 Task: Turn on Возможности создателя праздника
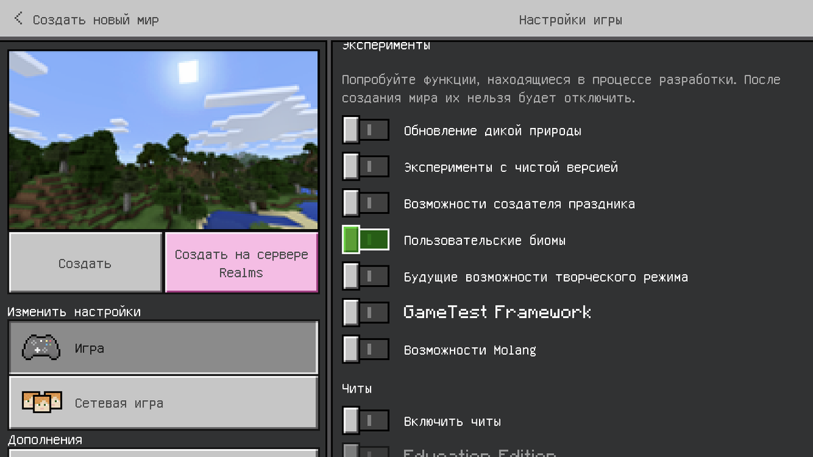click(366, 203)
